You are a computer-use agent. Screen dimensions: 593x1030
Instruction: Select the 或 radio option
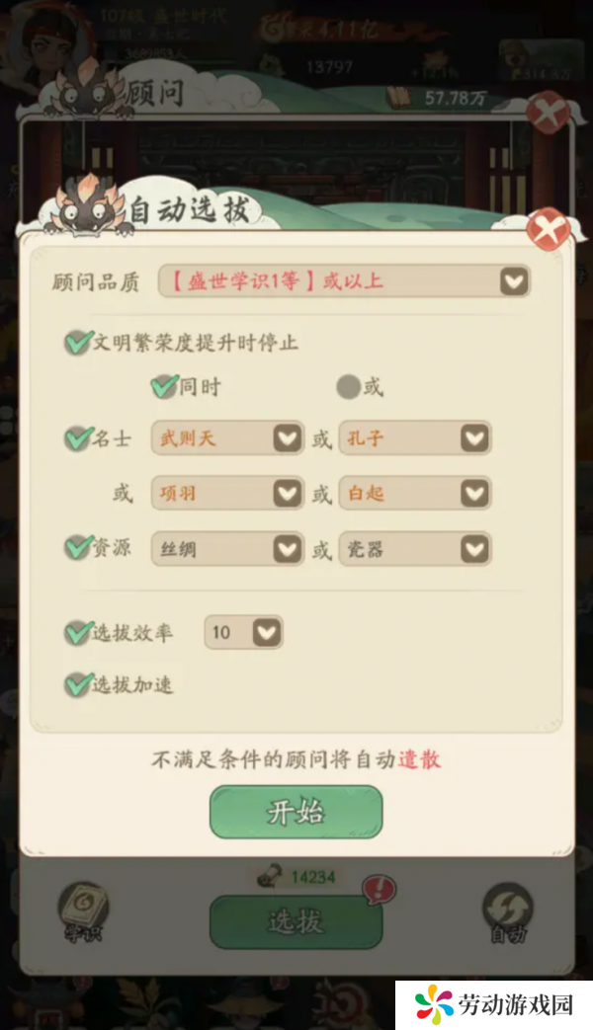349,387
